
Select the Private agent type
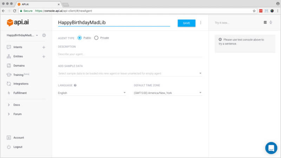pos(96,38)
